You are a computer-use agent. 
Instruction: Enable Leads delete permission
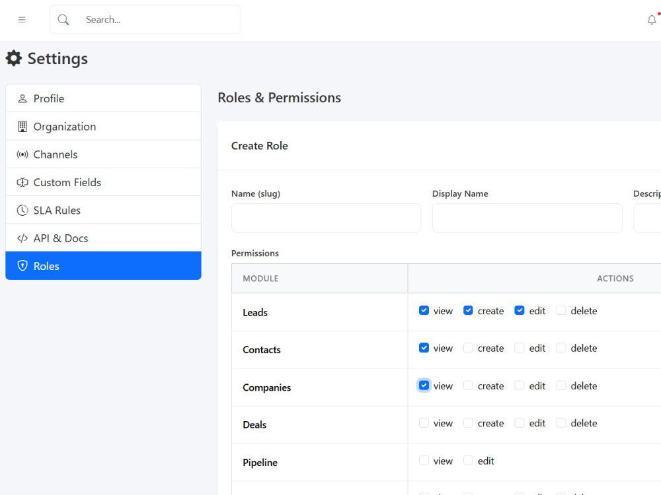[x=561, y=311]
